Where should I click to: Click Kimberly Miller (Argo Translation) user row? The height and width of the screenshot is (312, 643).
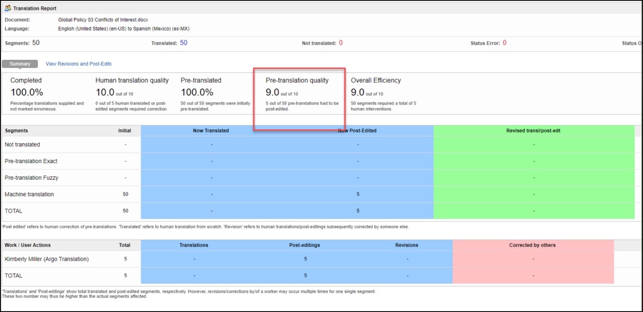pyautogui.click(x=46, y=259)
